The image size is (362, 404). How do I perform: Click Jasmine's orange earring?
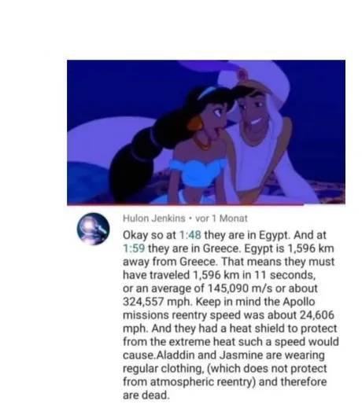click(x=194, y=124)
